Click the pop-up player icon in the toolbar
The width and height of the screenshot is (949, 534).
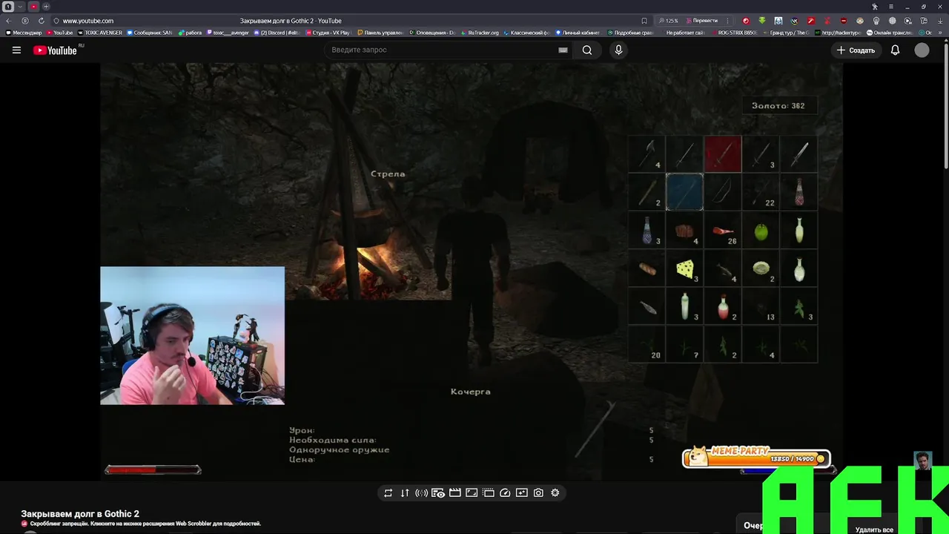(489, 492)
